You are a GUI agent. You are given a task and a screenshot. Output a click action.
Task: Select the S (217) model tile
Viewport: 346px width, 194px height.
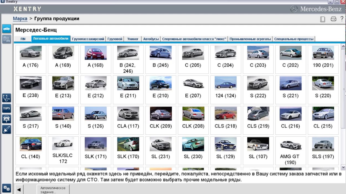click(31, 120)
